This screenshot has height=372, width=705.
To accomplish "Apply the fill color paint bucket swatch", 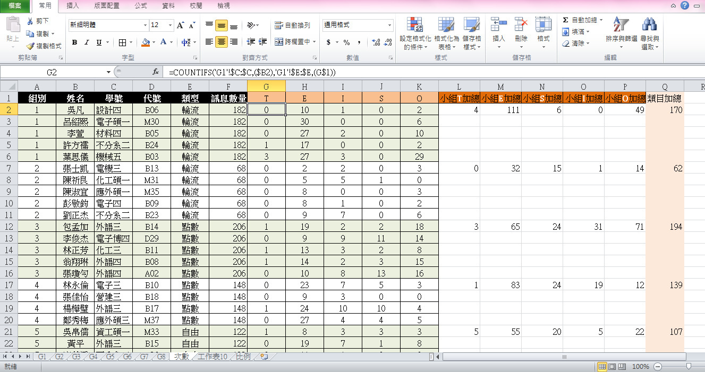I will [146, 42].
